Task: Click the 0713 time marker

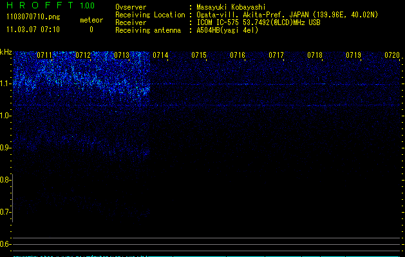Action: (122, 55)
